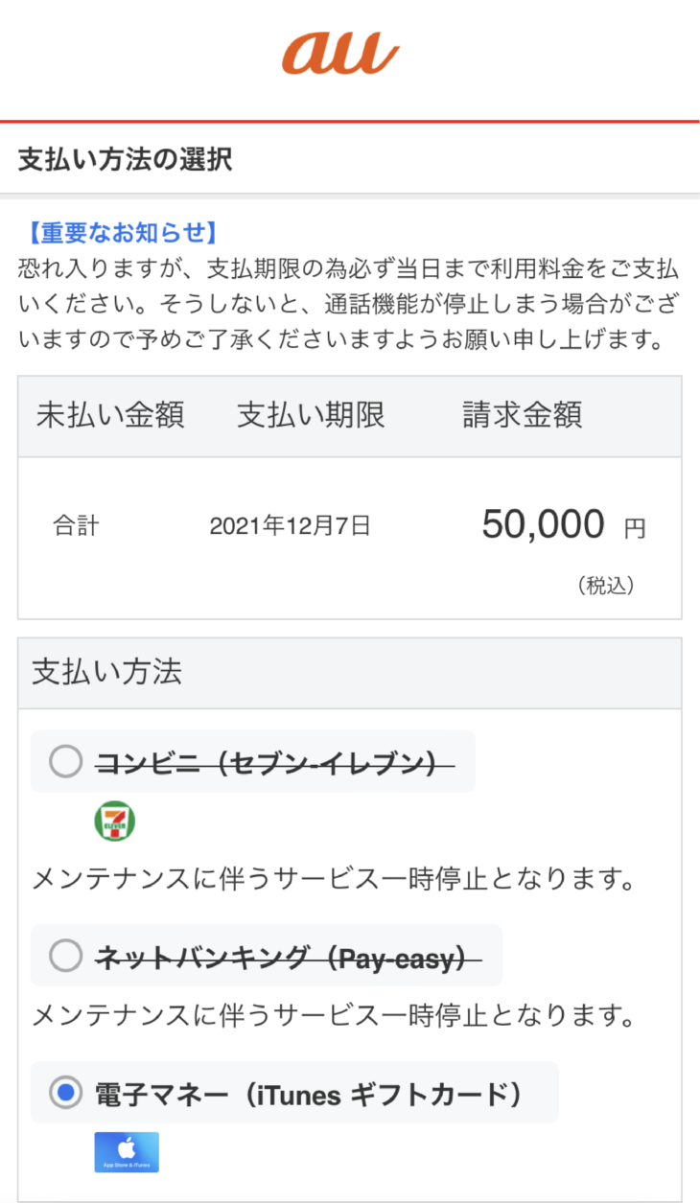Click the 50,000 billing amount
The image size is (700, 1203).
click(543, 524)
